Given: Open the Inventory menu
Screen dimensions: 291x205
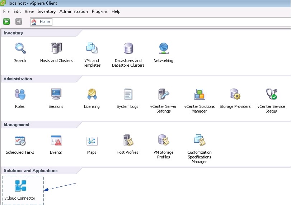Looking at the screenshot, I should click(46, 11).
